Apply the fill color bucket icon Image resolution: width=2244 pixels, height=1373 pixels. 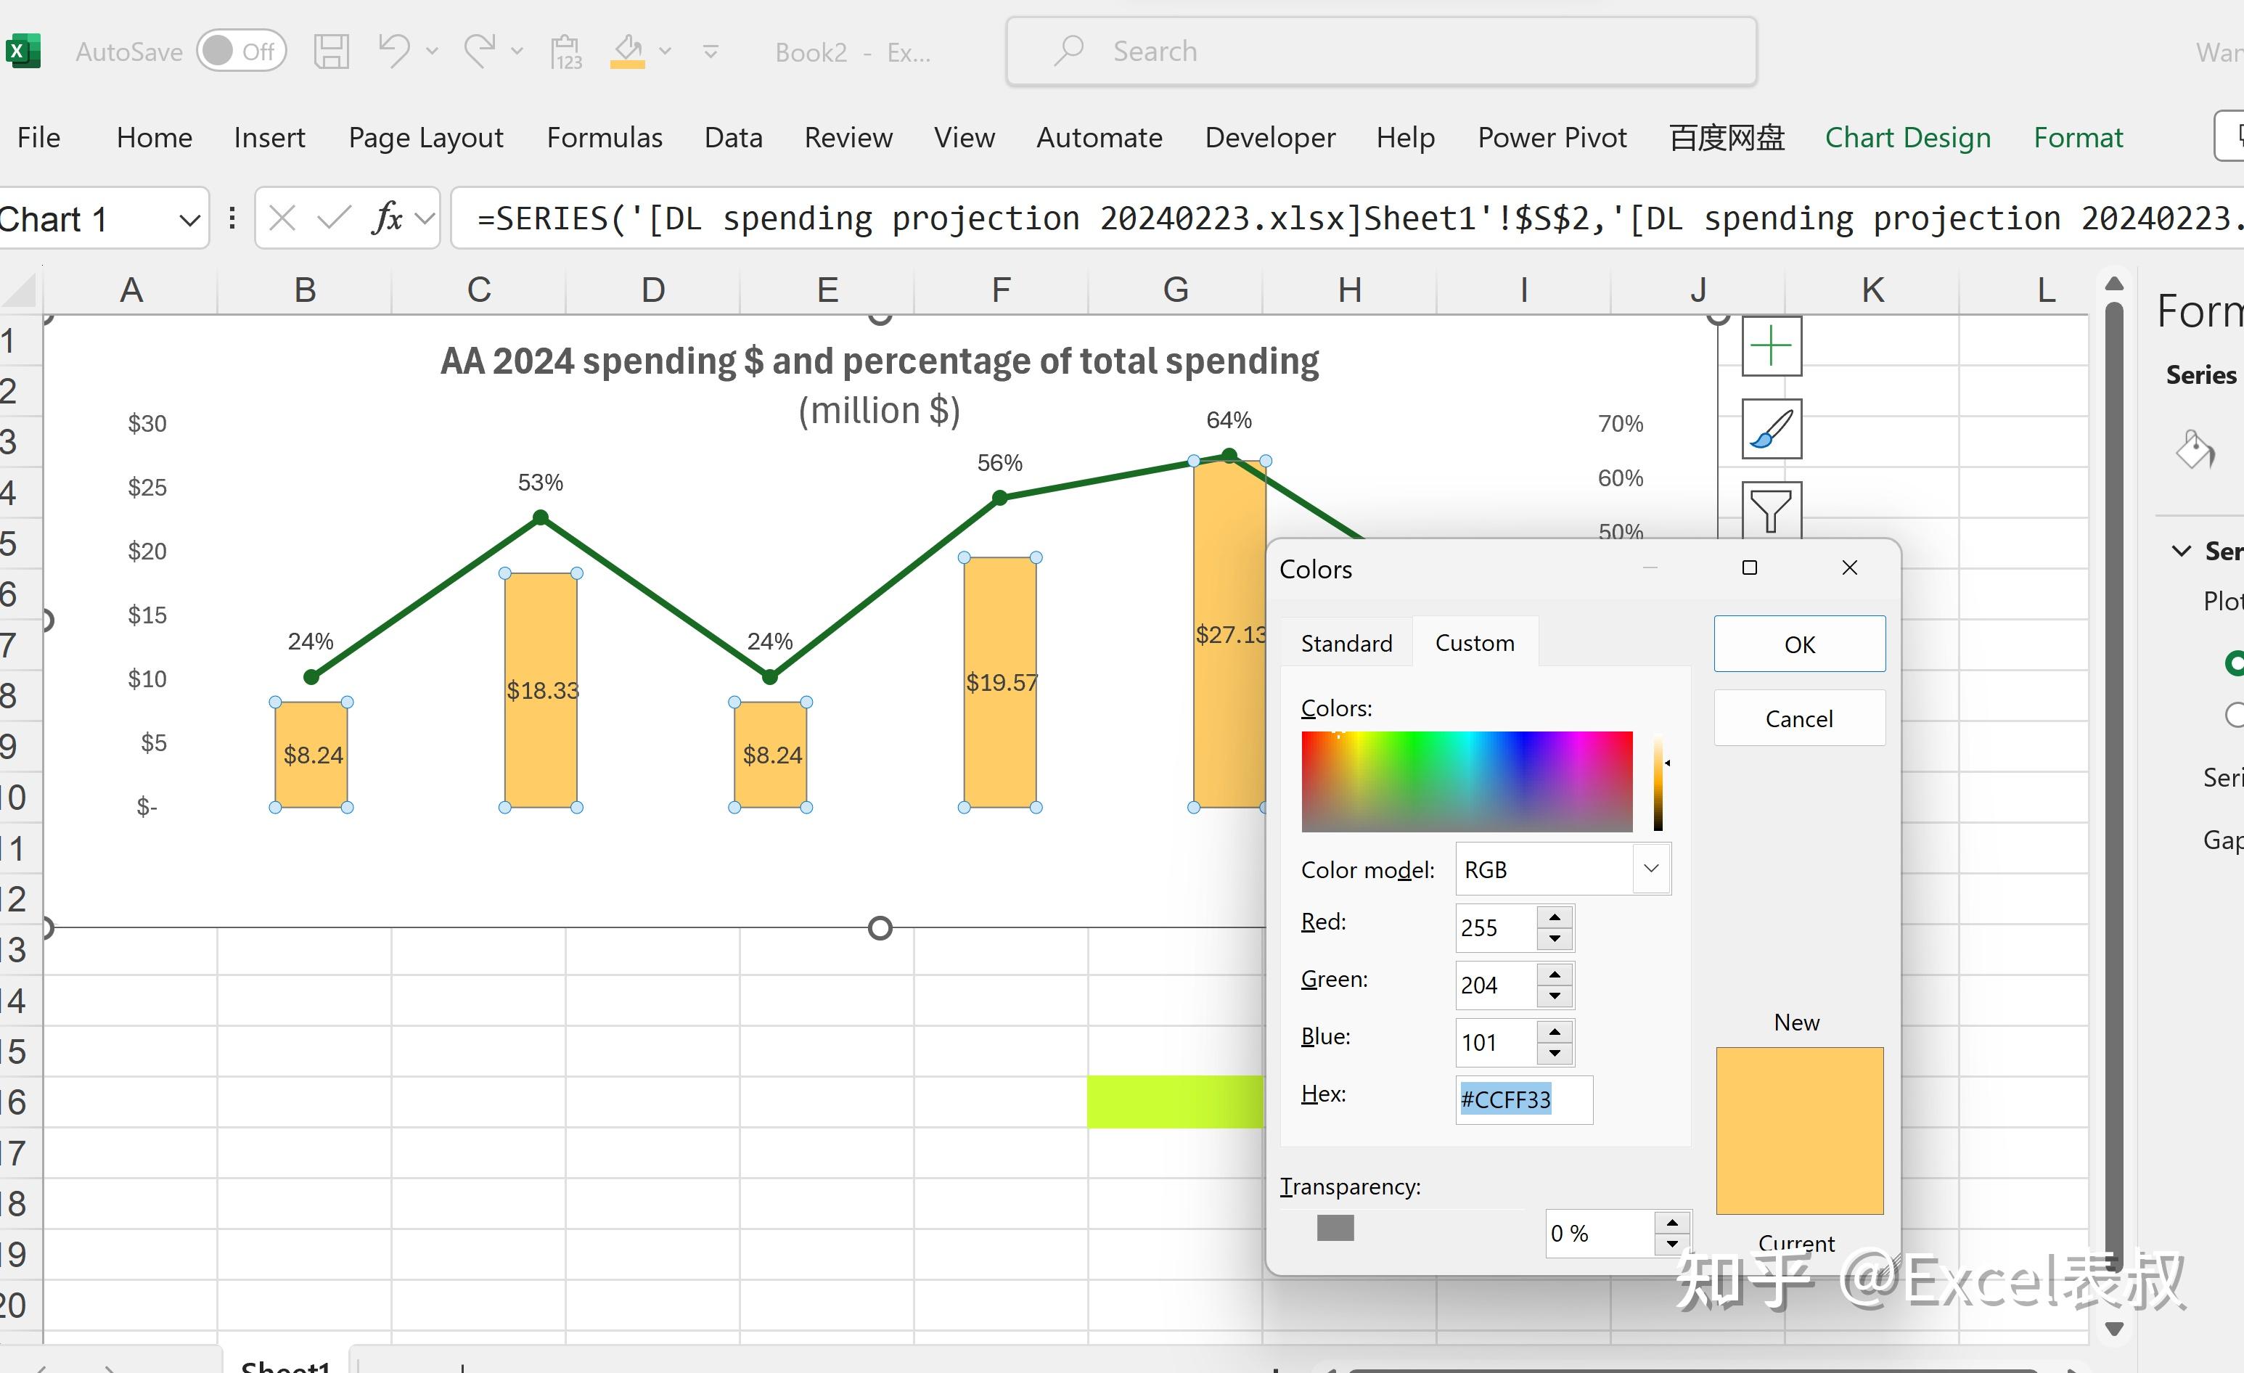coord(628,51)
